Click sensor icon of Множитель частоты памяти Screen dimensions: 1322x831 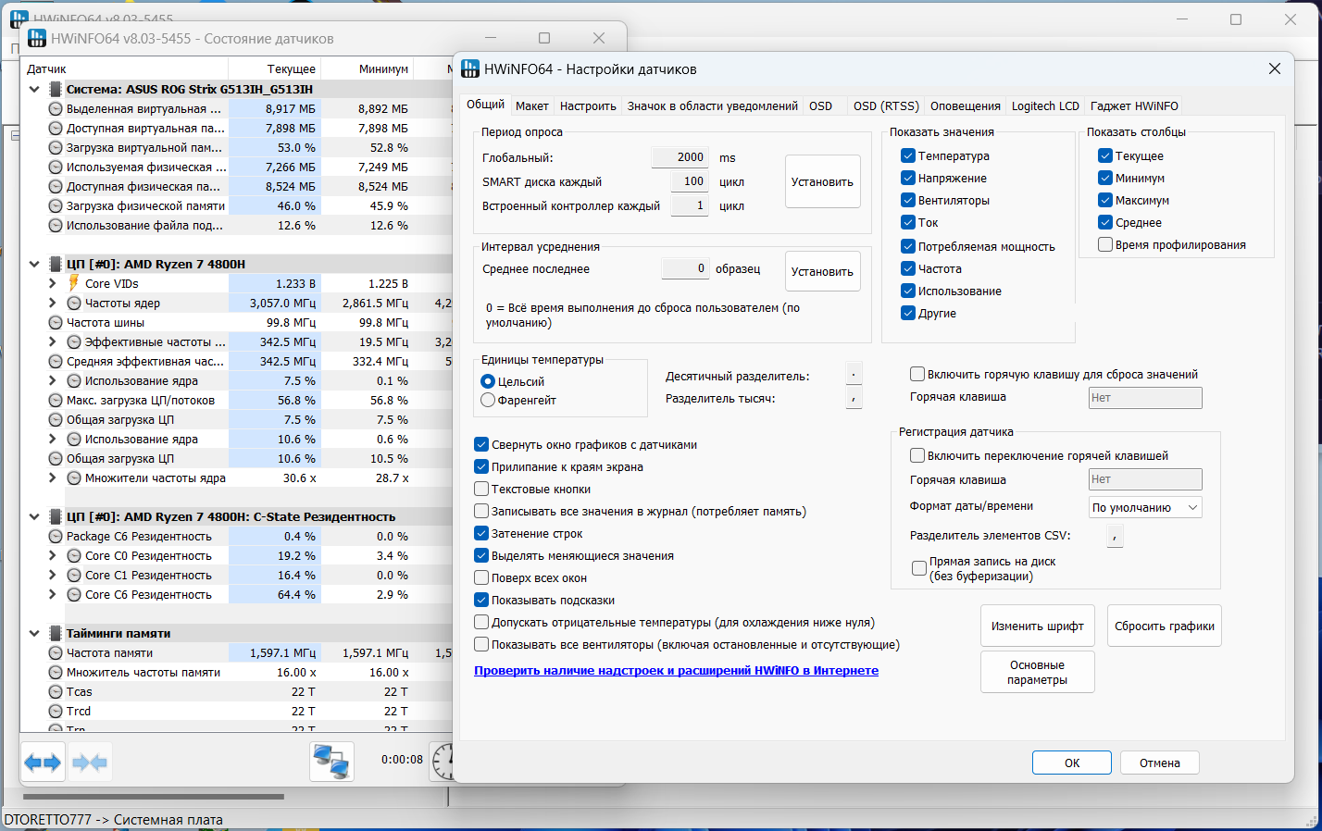coord(56,673)
